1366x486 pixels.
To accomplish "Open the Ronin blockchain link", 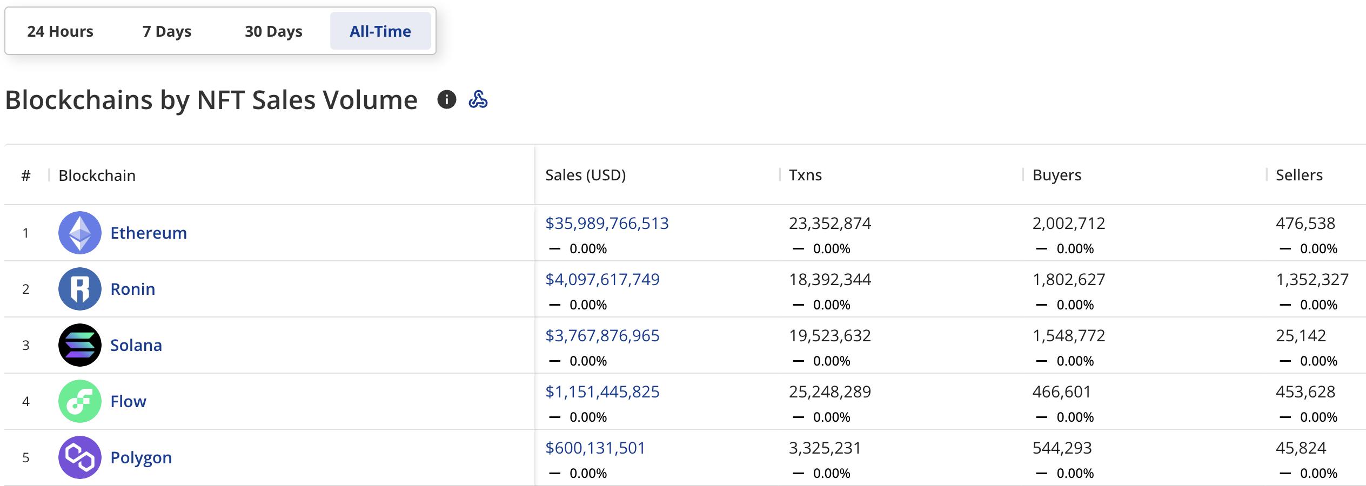I will click(133, 289).
